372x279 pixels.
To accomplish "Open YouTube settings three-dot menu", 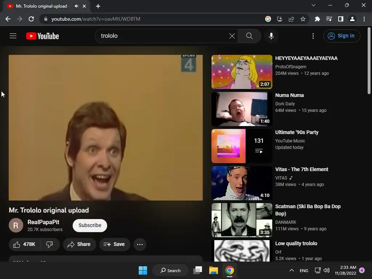I will coord(313,36).
